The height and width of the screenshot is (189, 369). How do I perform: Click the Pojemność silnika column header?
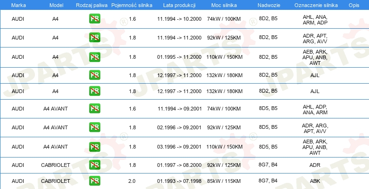tap(132, 5)
